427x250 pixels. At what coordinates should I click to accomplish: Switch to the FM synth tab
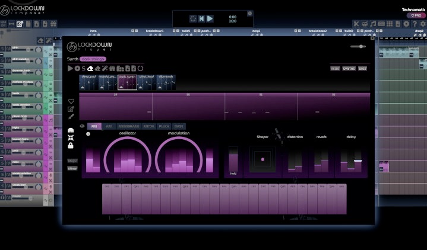pyautogui.click(x=94, y=126)
